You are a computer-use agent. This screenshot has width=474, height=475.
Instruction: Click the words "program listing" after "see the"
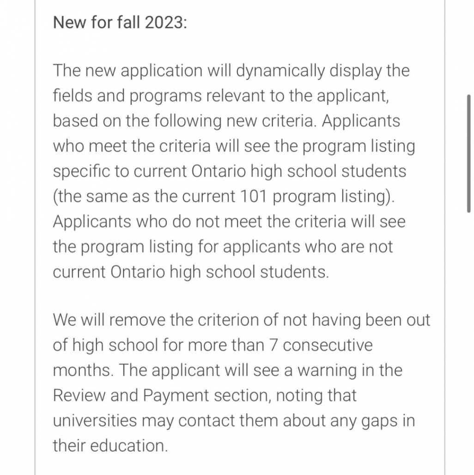[x=359, y=146]
